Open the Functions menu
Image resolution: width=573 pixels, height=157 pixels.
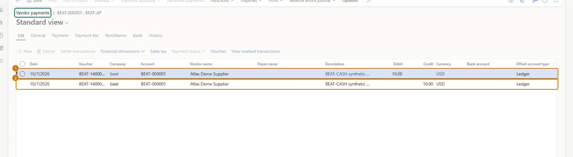[222, 1]
